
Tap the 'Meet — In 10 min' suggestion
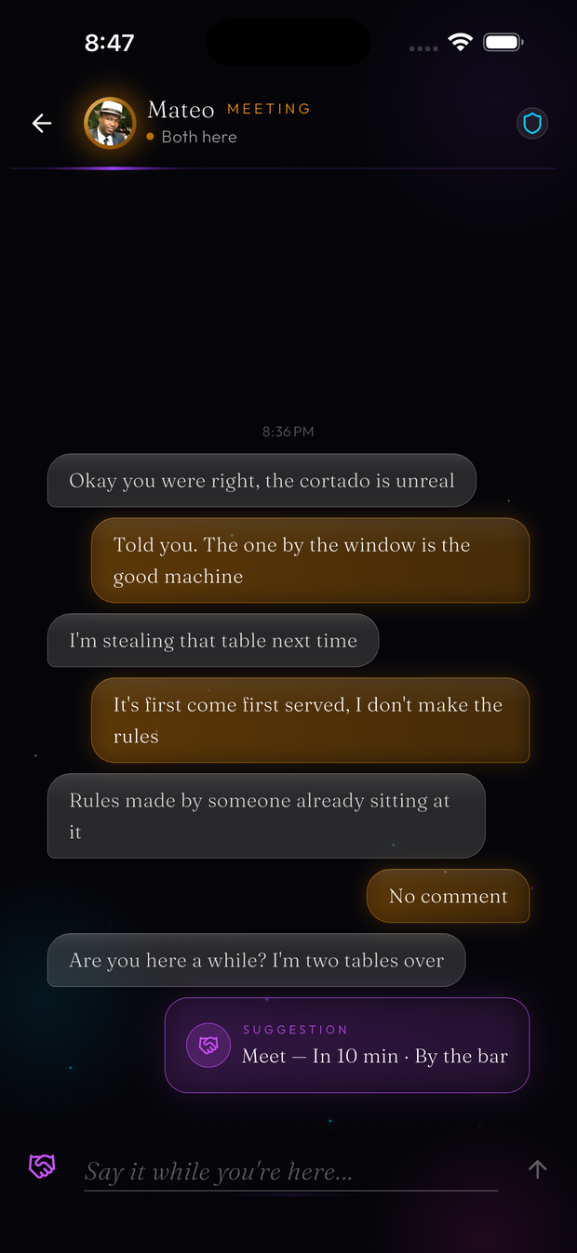click(x=347, y=1045)
